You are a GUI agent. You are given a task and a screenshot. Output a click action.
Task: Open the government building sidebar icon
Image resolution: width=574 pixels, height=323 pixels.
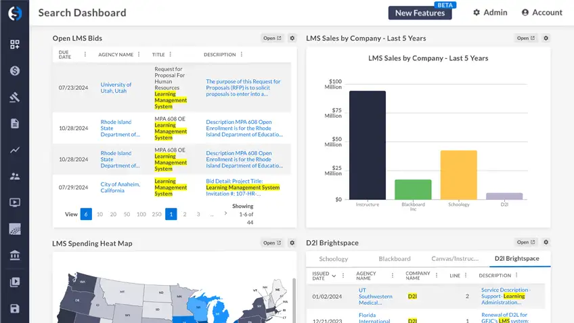pos(14,255)
